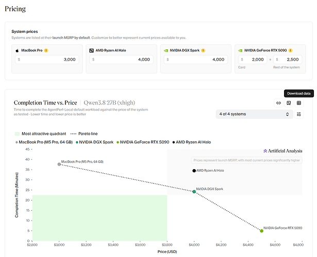Click the NVIDIA DGX Spark yellow warning icon
Image resolution: width=317 pixels, height=257 pixels.
[203, 50]
